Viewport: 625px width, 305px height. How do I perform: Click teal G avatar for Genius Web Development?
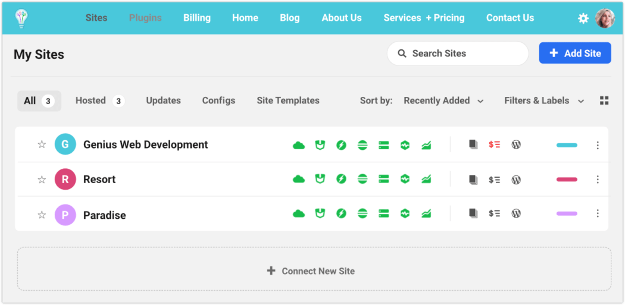pos(65,144)
